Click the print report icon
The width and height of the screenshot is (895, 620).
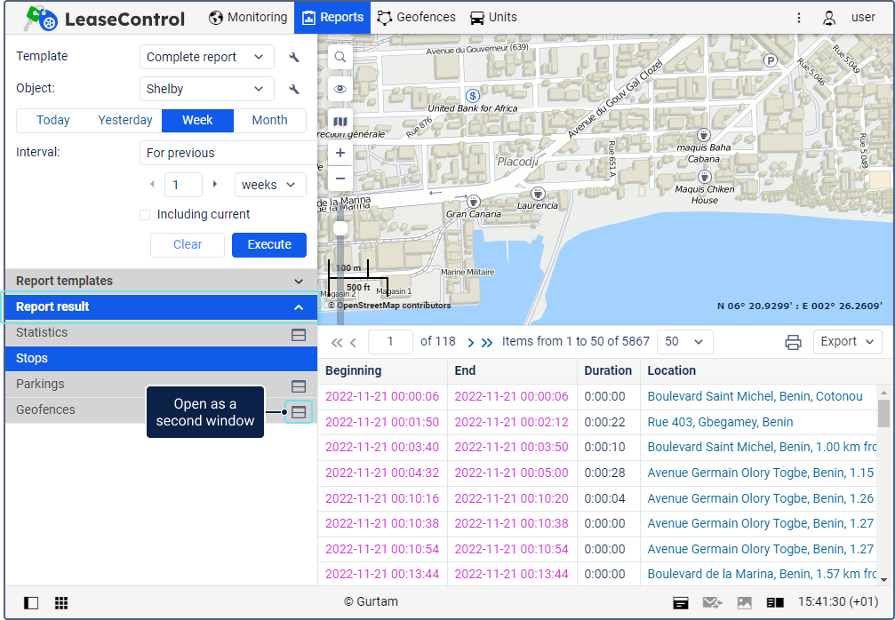[x=793, y=342]
